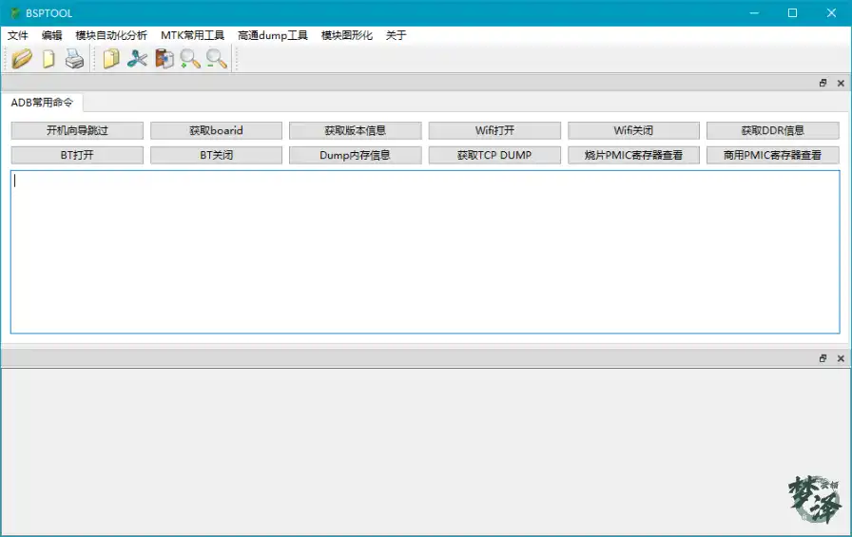Viewport: 852px width, 537px height.
Task: Click the zoom in magnifier icon
Action: pos(190,59)
